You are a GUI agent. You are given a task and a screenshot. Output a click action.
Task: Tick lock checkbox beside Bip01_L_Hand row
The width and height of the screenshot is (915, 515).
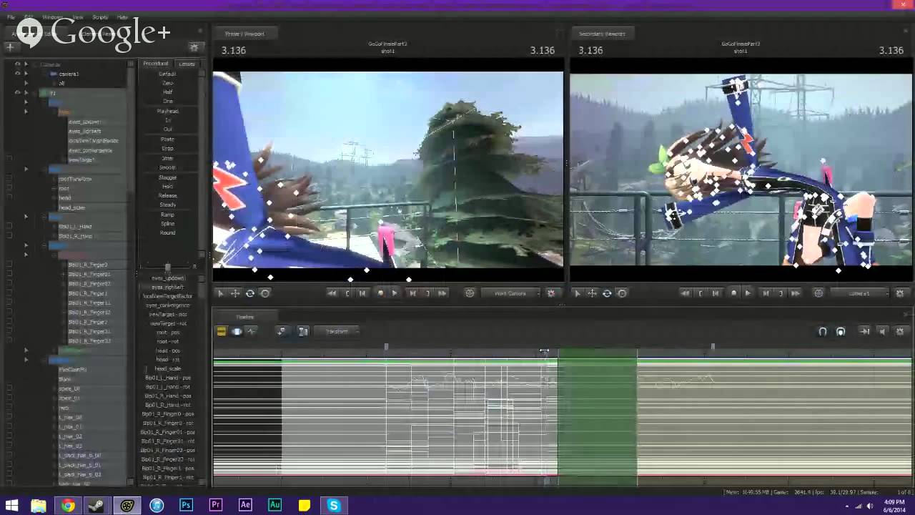coord(9,227)
